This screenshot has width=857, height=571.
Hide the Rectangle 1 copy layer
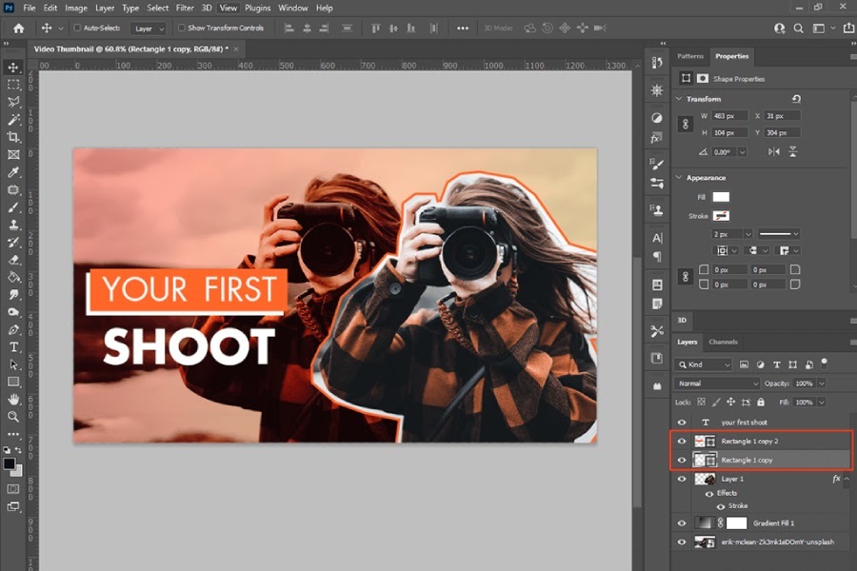(682, 460)
